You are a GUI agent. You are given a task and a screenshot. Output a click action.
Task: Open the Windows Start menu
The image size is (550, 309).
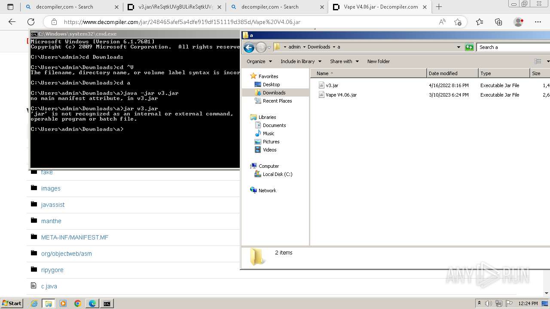[x=12, y=303]
